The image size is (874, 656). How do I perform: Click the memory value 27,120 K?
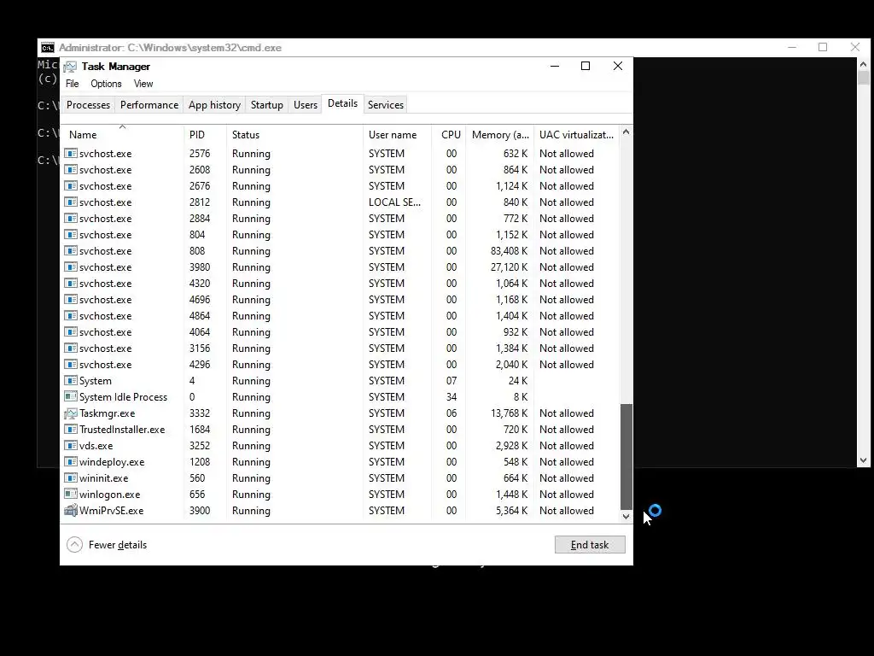tap(509, 266)
